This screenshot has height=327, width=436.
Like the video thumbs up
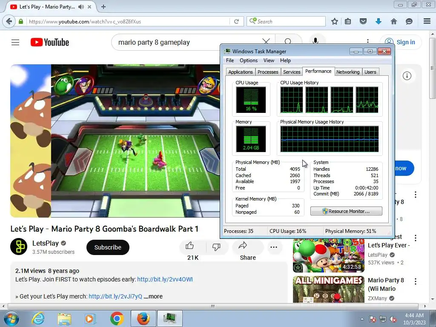pos(189,246)
